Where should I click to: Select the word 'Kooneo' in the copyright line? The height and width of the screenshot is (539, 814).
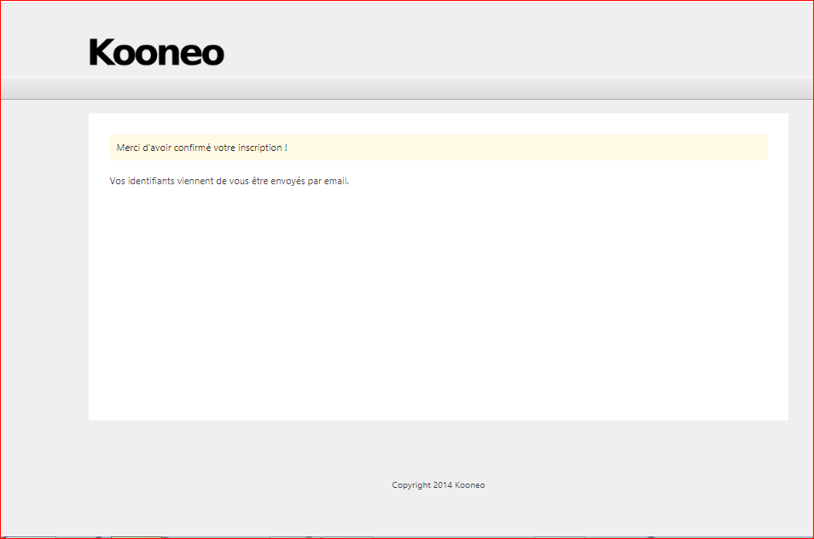click(470, 484)
